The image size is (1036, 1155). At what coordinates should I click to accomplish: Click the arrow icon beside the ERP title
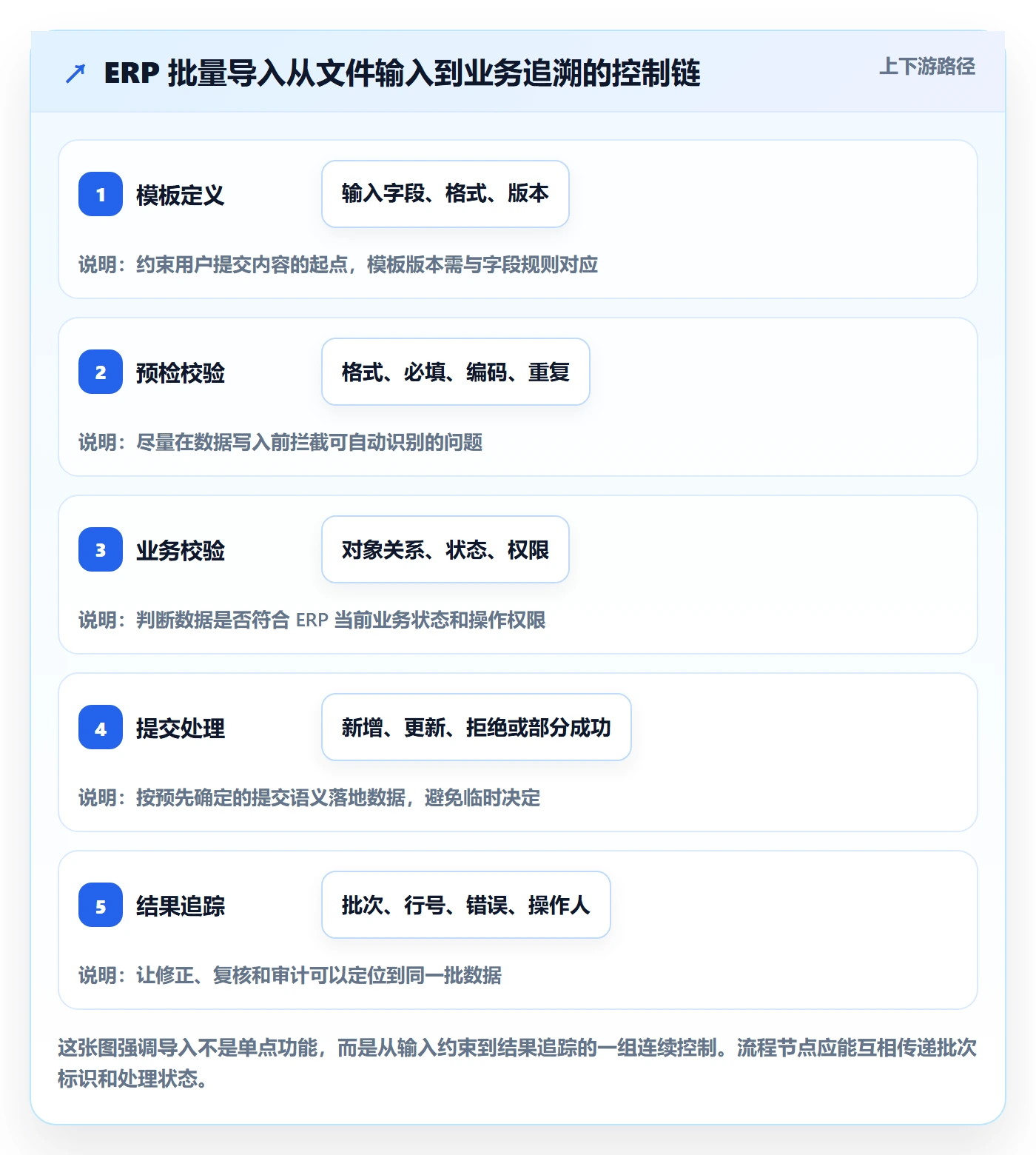coord(75,73)
